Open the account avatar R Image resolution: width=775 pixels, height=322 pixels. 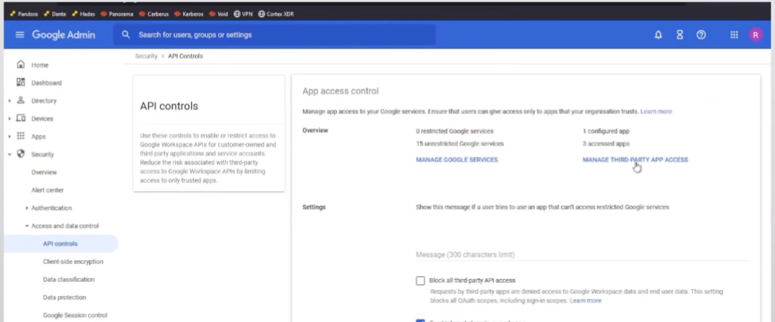click(x=756, y=35)
